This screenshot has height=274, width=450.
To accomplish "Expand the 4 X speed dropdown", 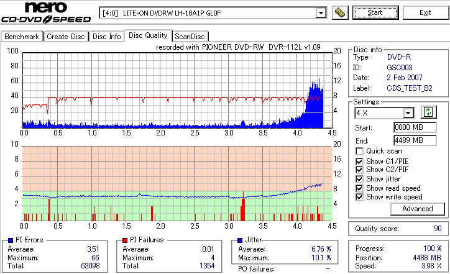I will click(408, 113).
